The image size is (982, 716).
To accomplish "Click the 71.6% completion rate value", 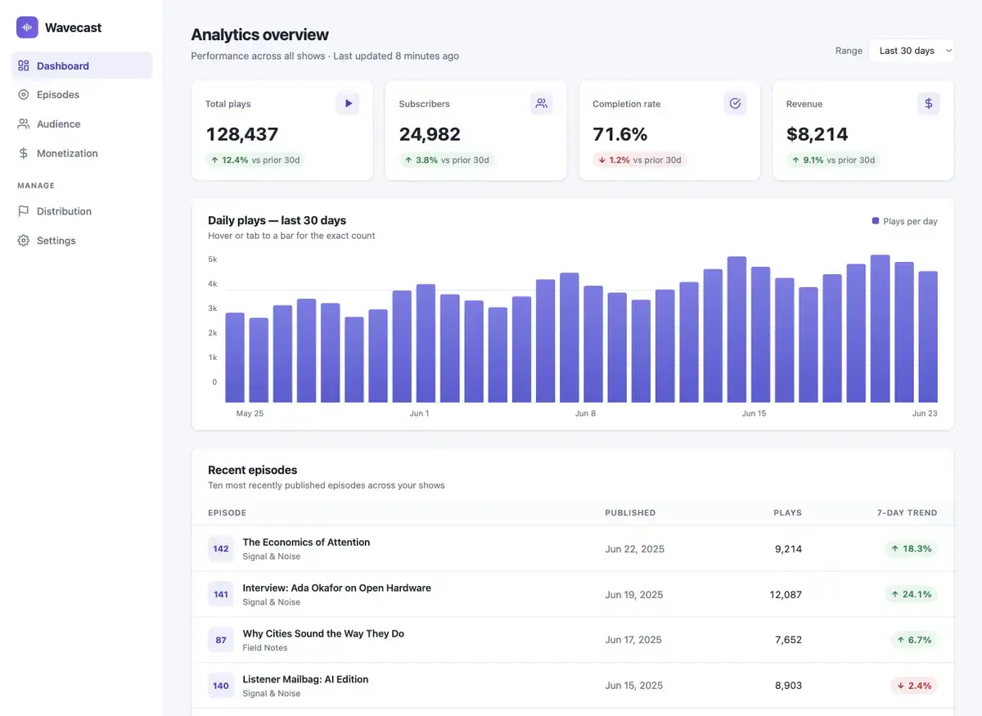I will click(620, 134).
